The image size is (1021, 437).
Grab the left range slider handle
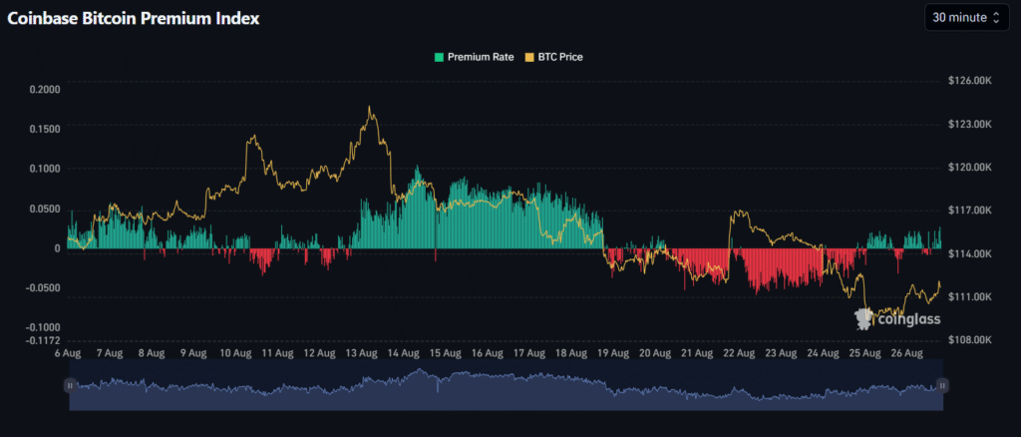[x=70, y=385]
